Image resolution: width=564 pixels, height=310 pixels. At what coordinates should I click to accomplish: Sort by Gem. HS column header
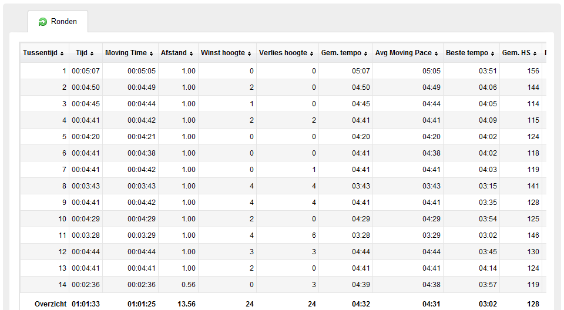pyautogui.click(x=520, y=53)
